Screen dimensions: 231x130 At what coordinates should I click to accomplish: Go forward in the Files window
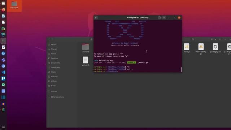tap(52, 39)
